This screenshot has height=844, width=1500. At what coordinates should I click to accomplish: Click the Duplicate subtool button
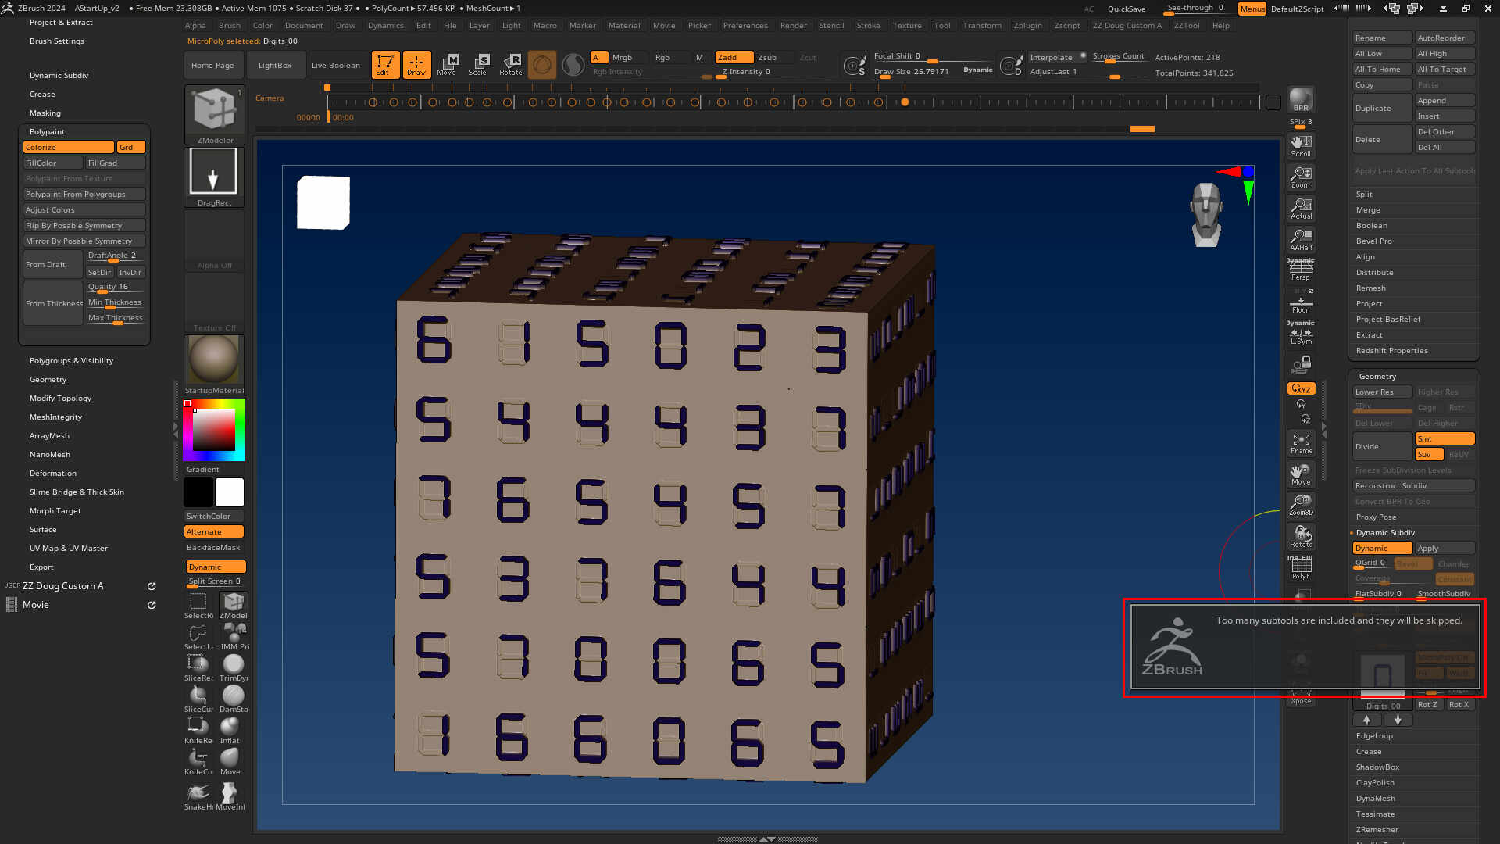(x=1382, y=108)
